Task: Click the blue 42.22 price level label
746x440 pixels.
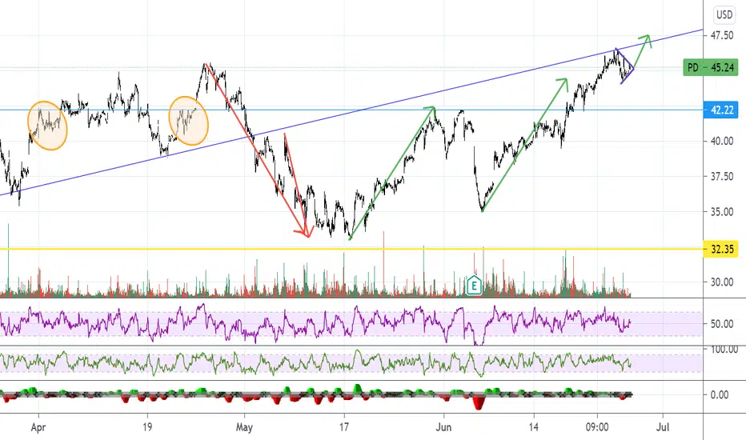Action: click(x=720, y=110)
